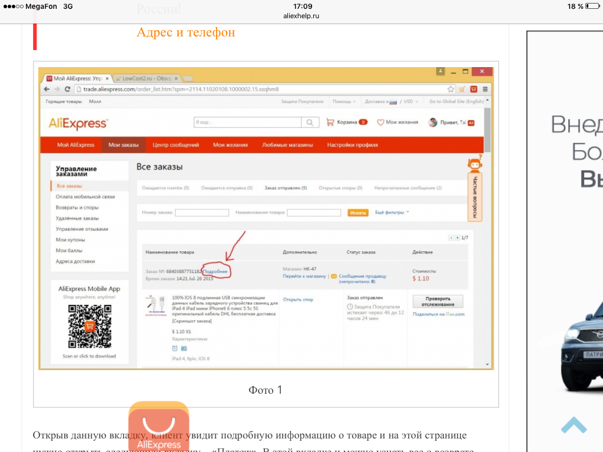Select the Заказ отправлен (9) filter tab
Image resolution: width=603 pixels, height=452 pixels.
coord(286,188)
